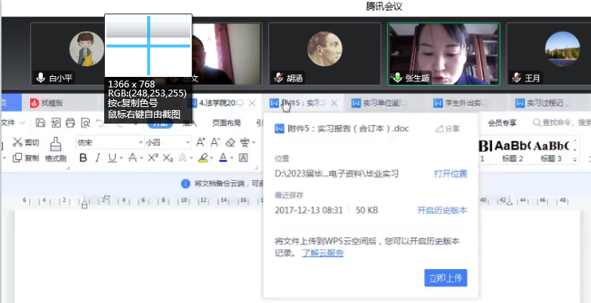Image resolution: width=591 pixels, height=303 pixels.
Task: Toggle Italic formatting
Action: (97, 158)
